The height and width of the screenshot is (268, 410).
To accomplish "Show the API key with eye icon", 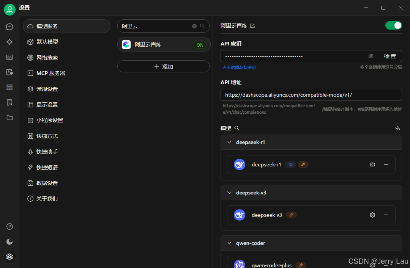I will tap(371, 56).
